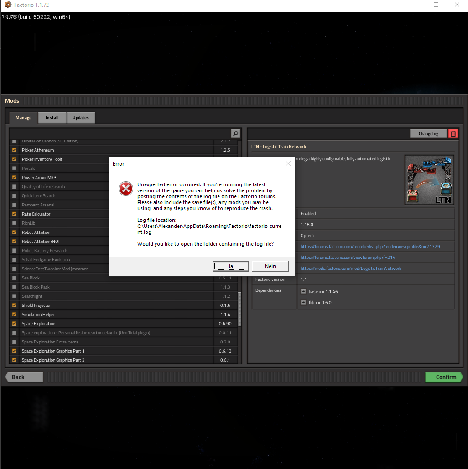The height and width of the screenshot is (469, 468).
Task: Click dependency icon next to base >= 1.1.46
Action: (303, 291)
